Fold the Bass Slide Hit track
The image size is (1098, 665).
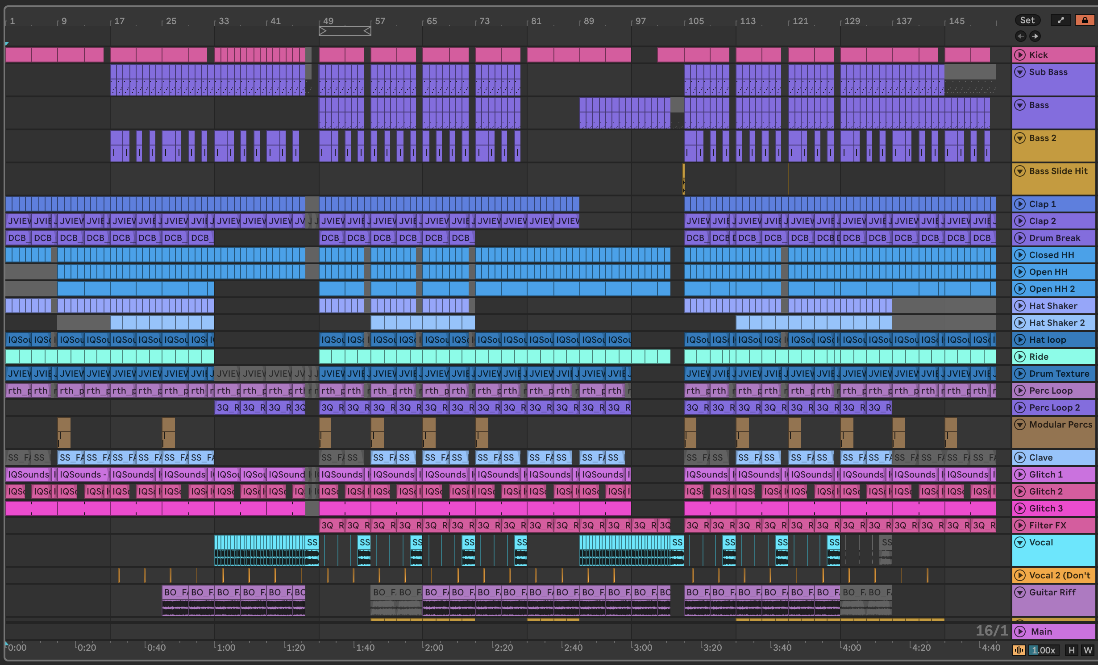tap(1020, 171)
